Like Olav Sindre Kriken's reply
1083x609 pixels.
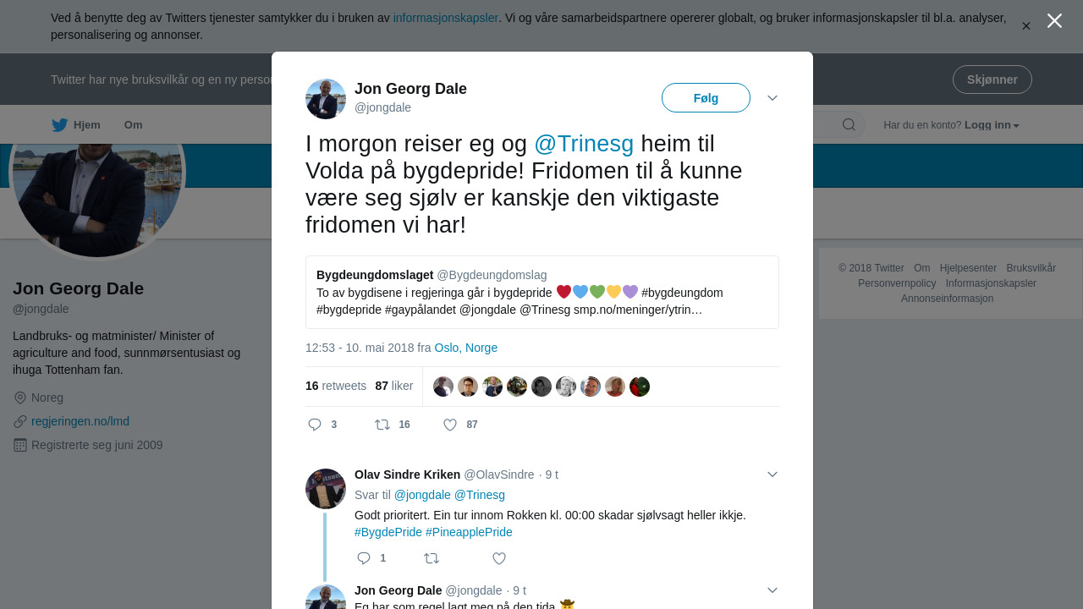click(499, 558)
